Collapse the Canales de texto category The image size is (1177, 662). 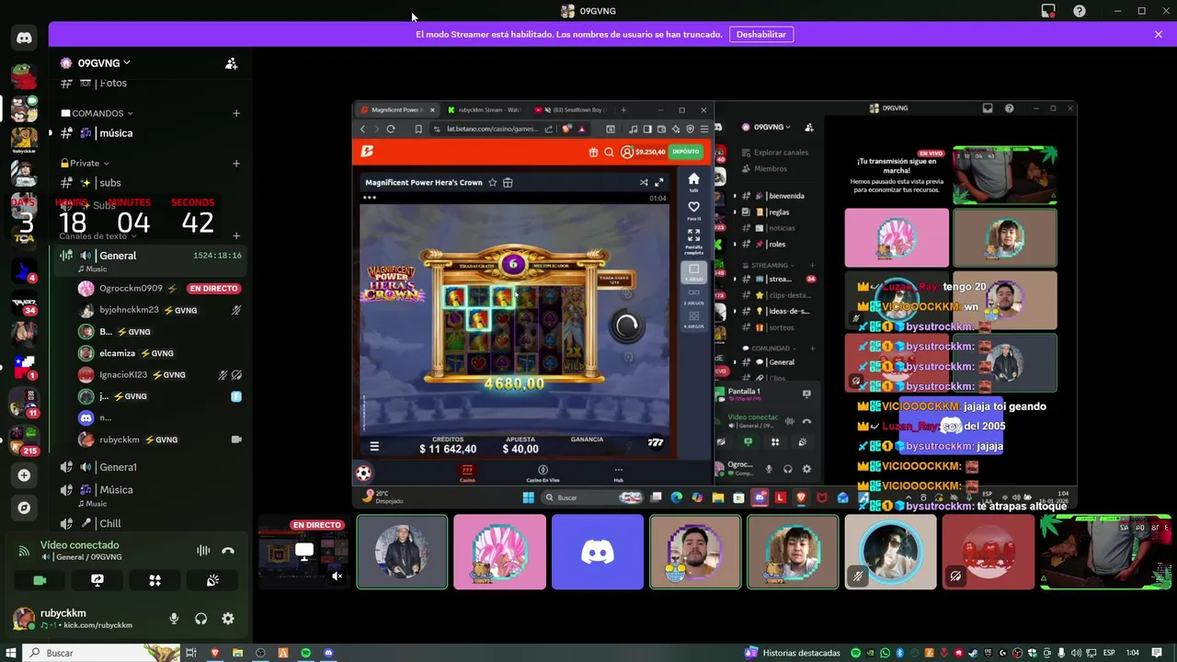point(97,236)
